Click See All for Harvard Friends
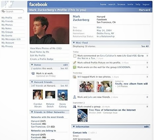The width and height of the screenshot is (154, 140). [64, 86]
